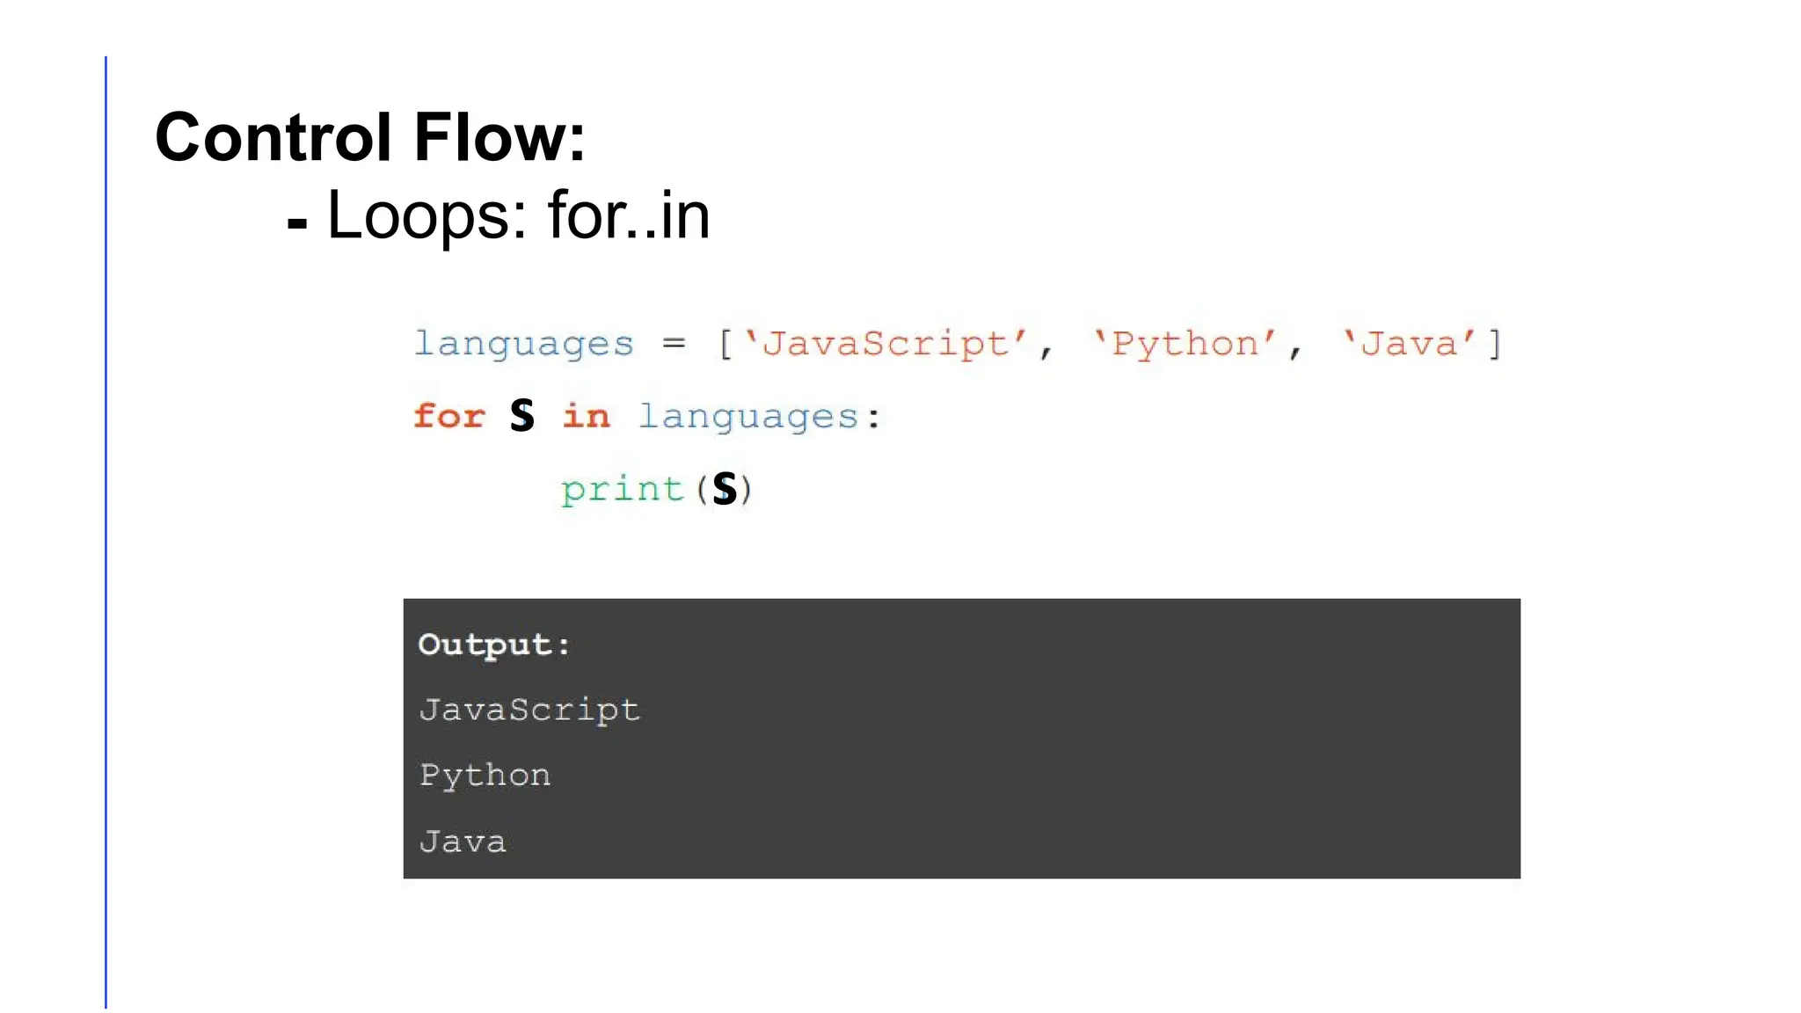Image resolution: width=1801 pixels, height=1013 pixels.
Task: Select the 'languages' variable in the assignment line
Action: tap(523, 344)
